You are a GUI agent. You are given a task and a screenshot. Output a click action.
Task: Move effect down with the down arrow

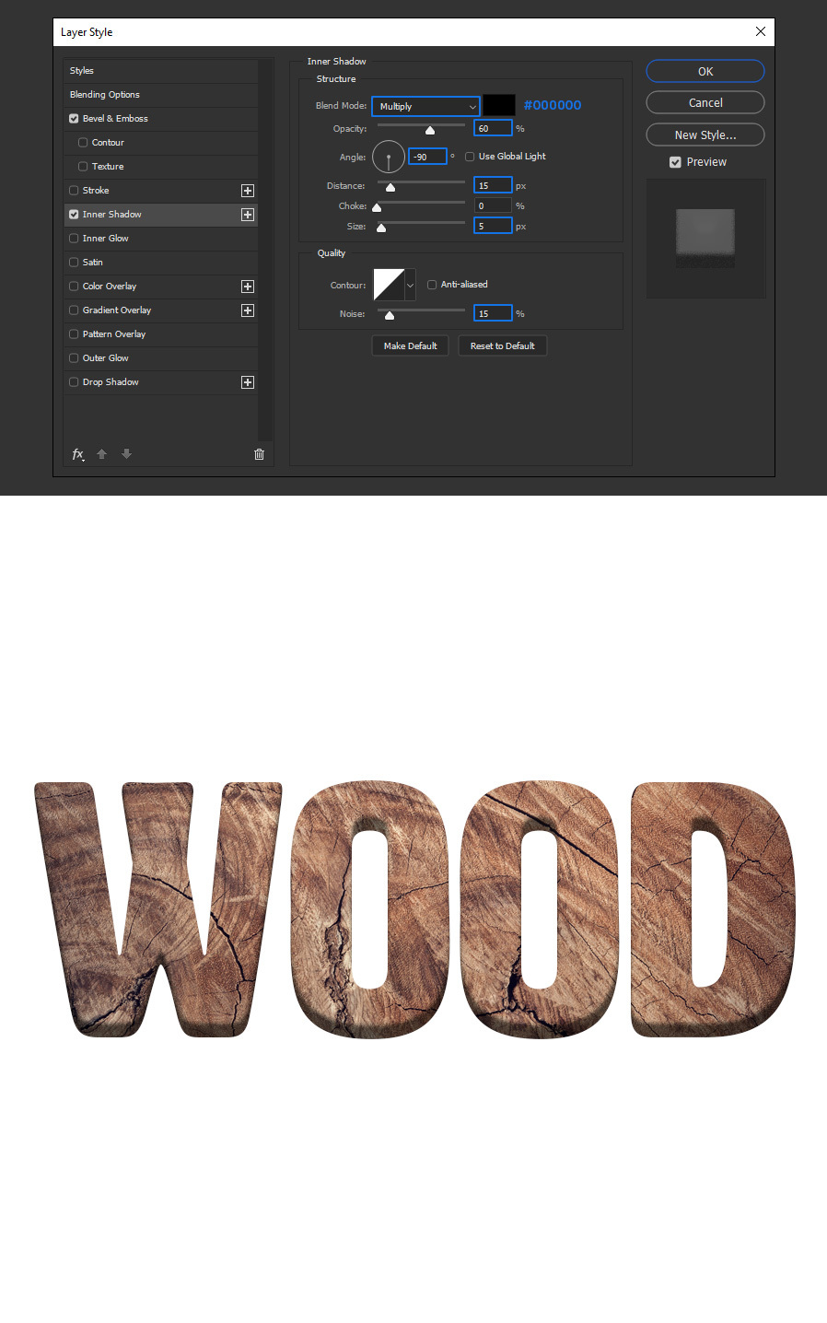[126, 454]
